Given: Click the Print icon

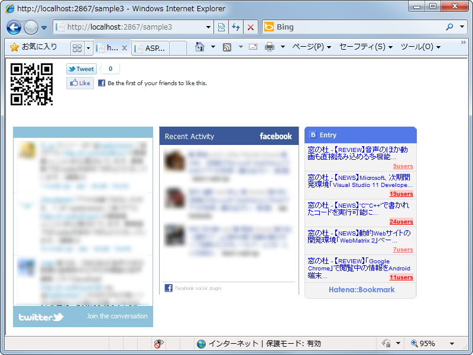Looking at the screenshot, I should point(270,47).
